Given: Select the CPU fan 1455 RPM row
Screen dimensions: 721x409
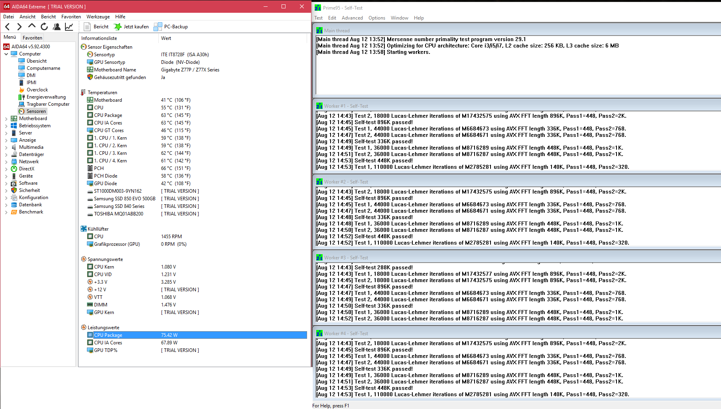Looking at the screenshot, I should click(x=193, y=237).
